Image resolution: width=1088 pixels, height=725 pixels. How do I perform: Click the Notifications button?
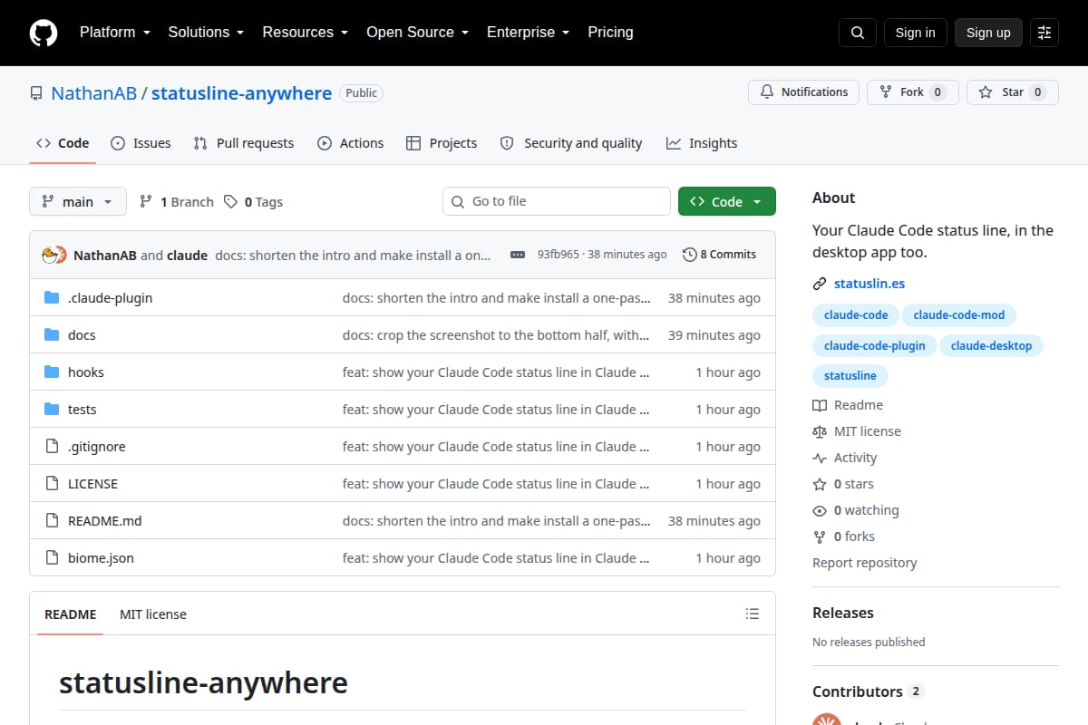(804, 92)
